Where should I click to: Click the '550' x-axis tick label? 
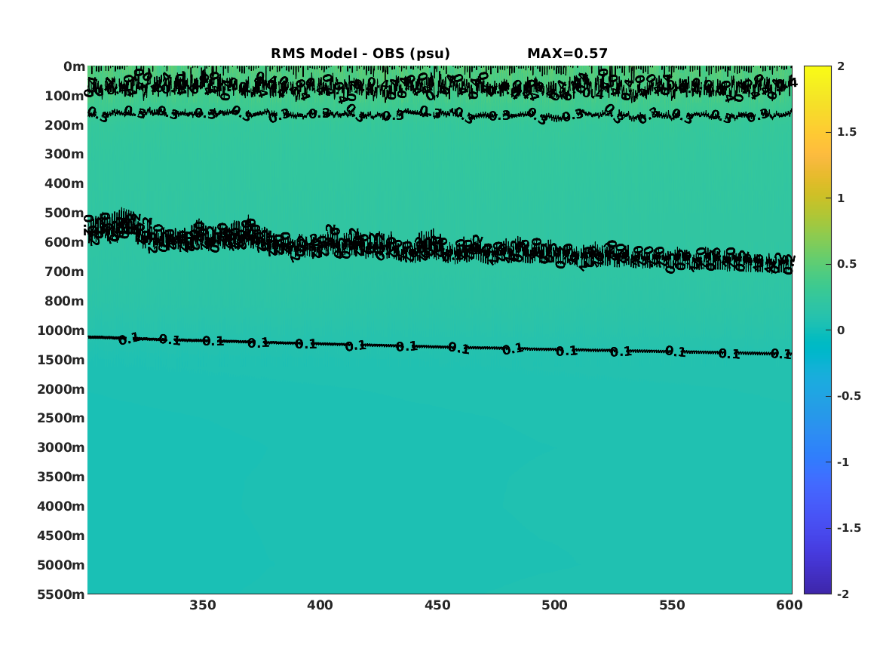(672, 606)
